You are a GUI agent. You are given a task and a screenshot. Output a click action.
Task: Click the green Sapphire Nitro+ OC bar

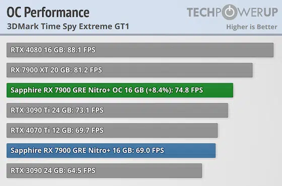click(120, 90)
